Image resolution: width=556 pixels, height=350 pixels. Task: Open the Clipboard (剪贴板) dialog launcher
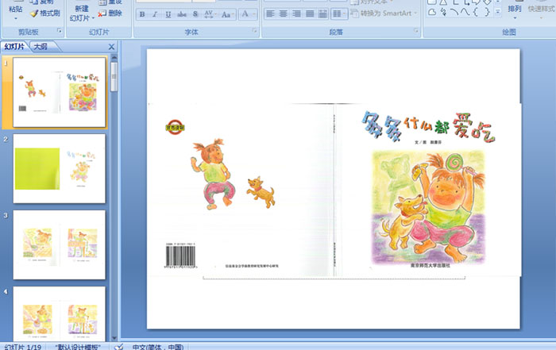[59, 31]
